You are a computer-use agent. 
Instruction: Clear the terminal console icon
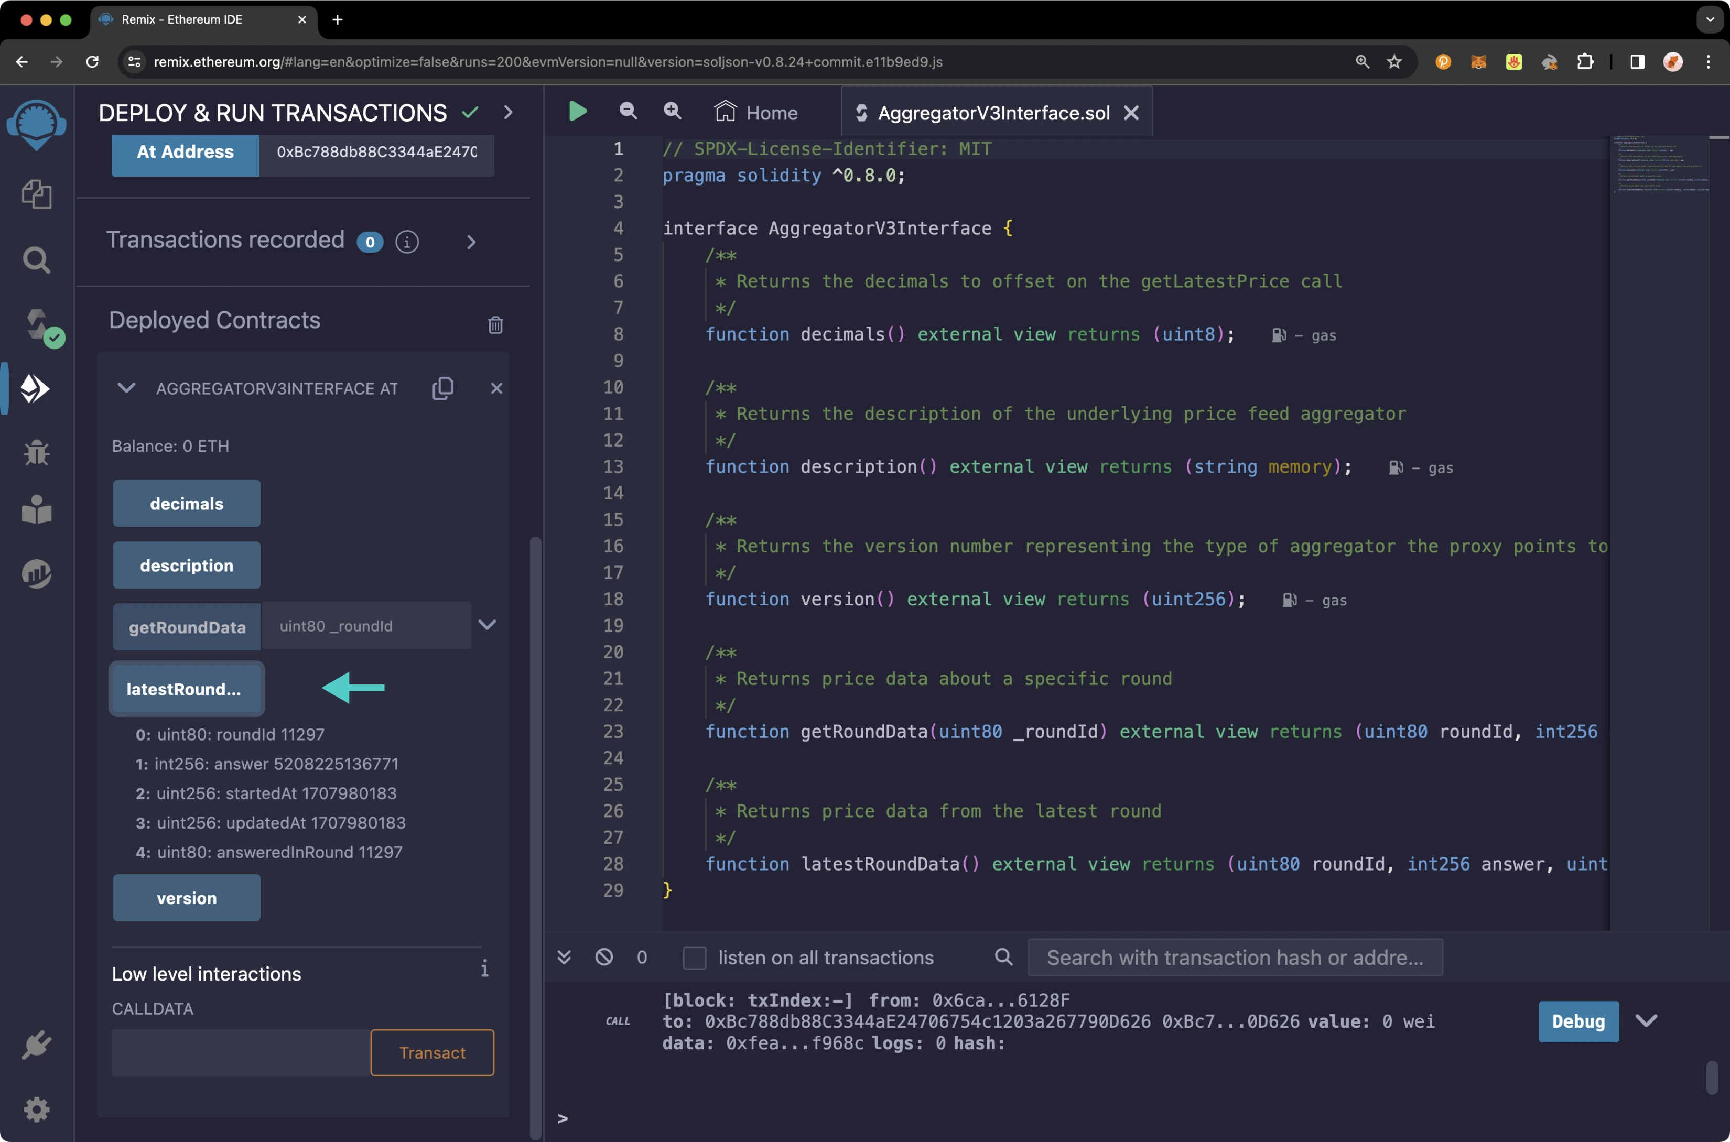coord(604,957)
